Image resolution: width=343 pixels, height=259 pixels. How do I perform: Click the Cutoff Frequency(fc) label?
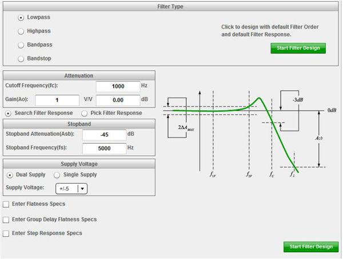tap(31, 86)
